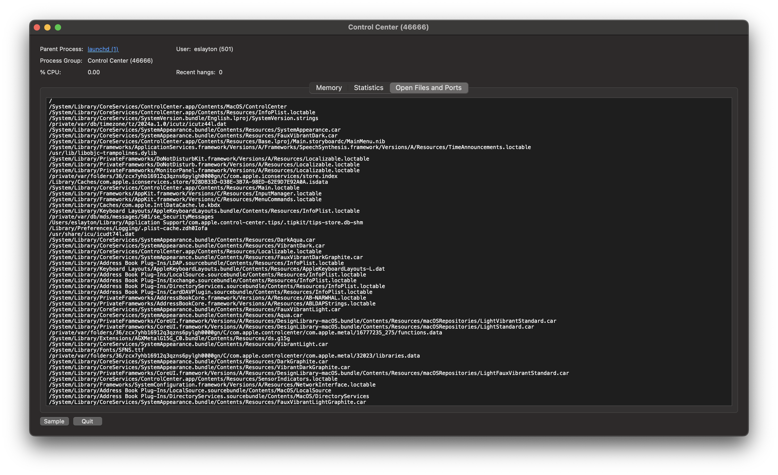The image size is (778, 475).
Task: Click the tips-store.db-shm file path
Action: [205, 222]
